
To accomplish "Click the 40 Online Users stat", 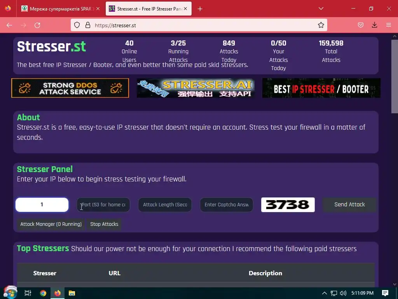I will (129, 51).
